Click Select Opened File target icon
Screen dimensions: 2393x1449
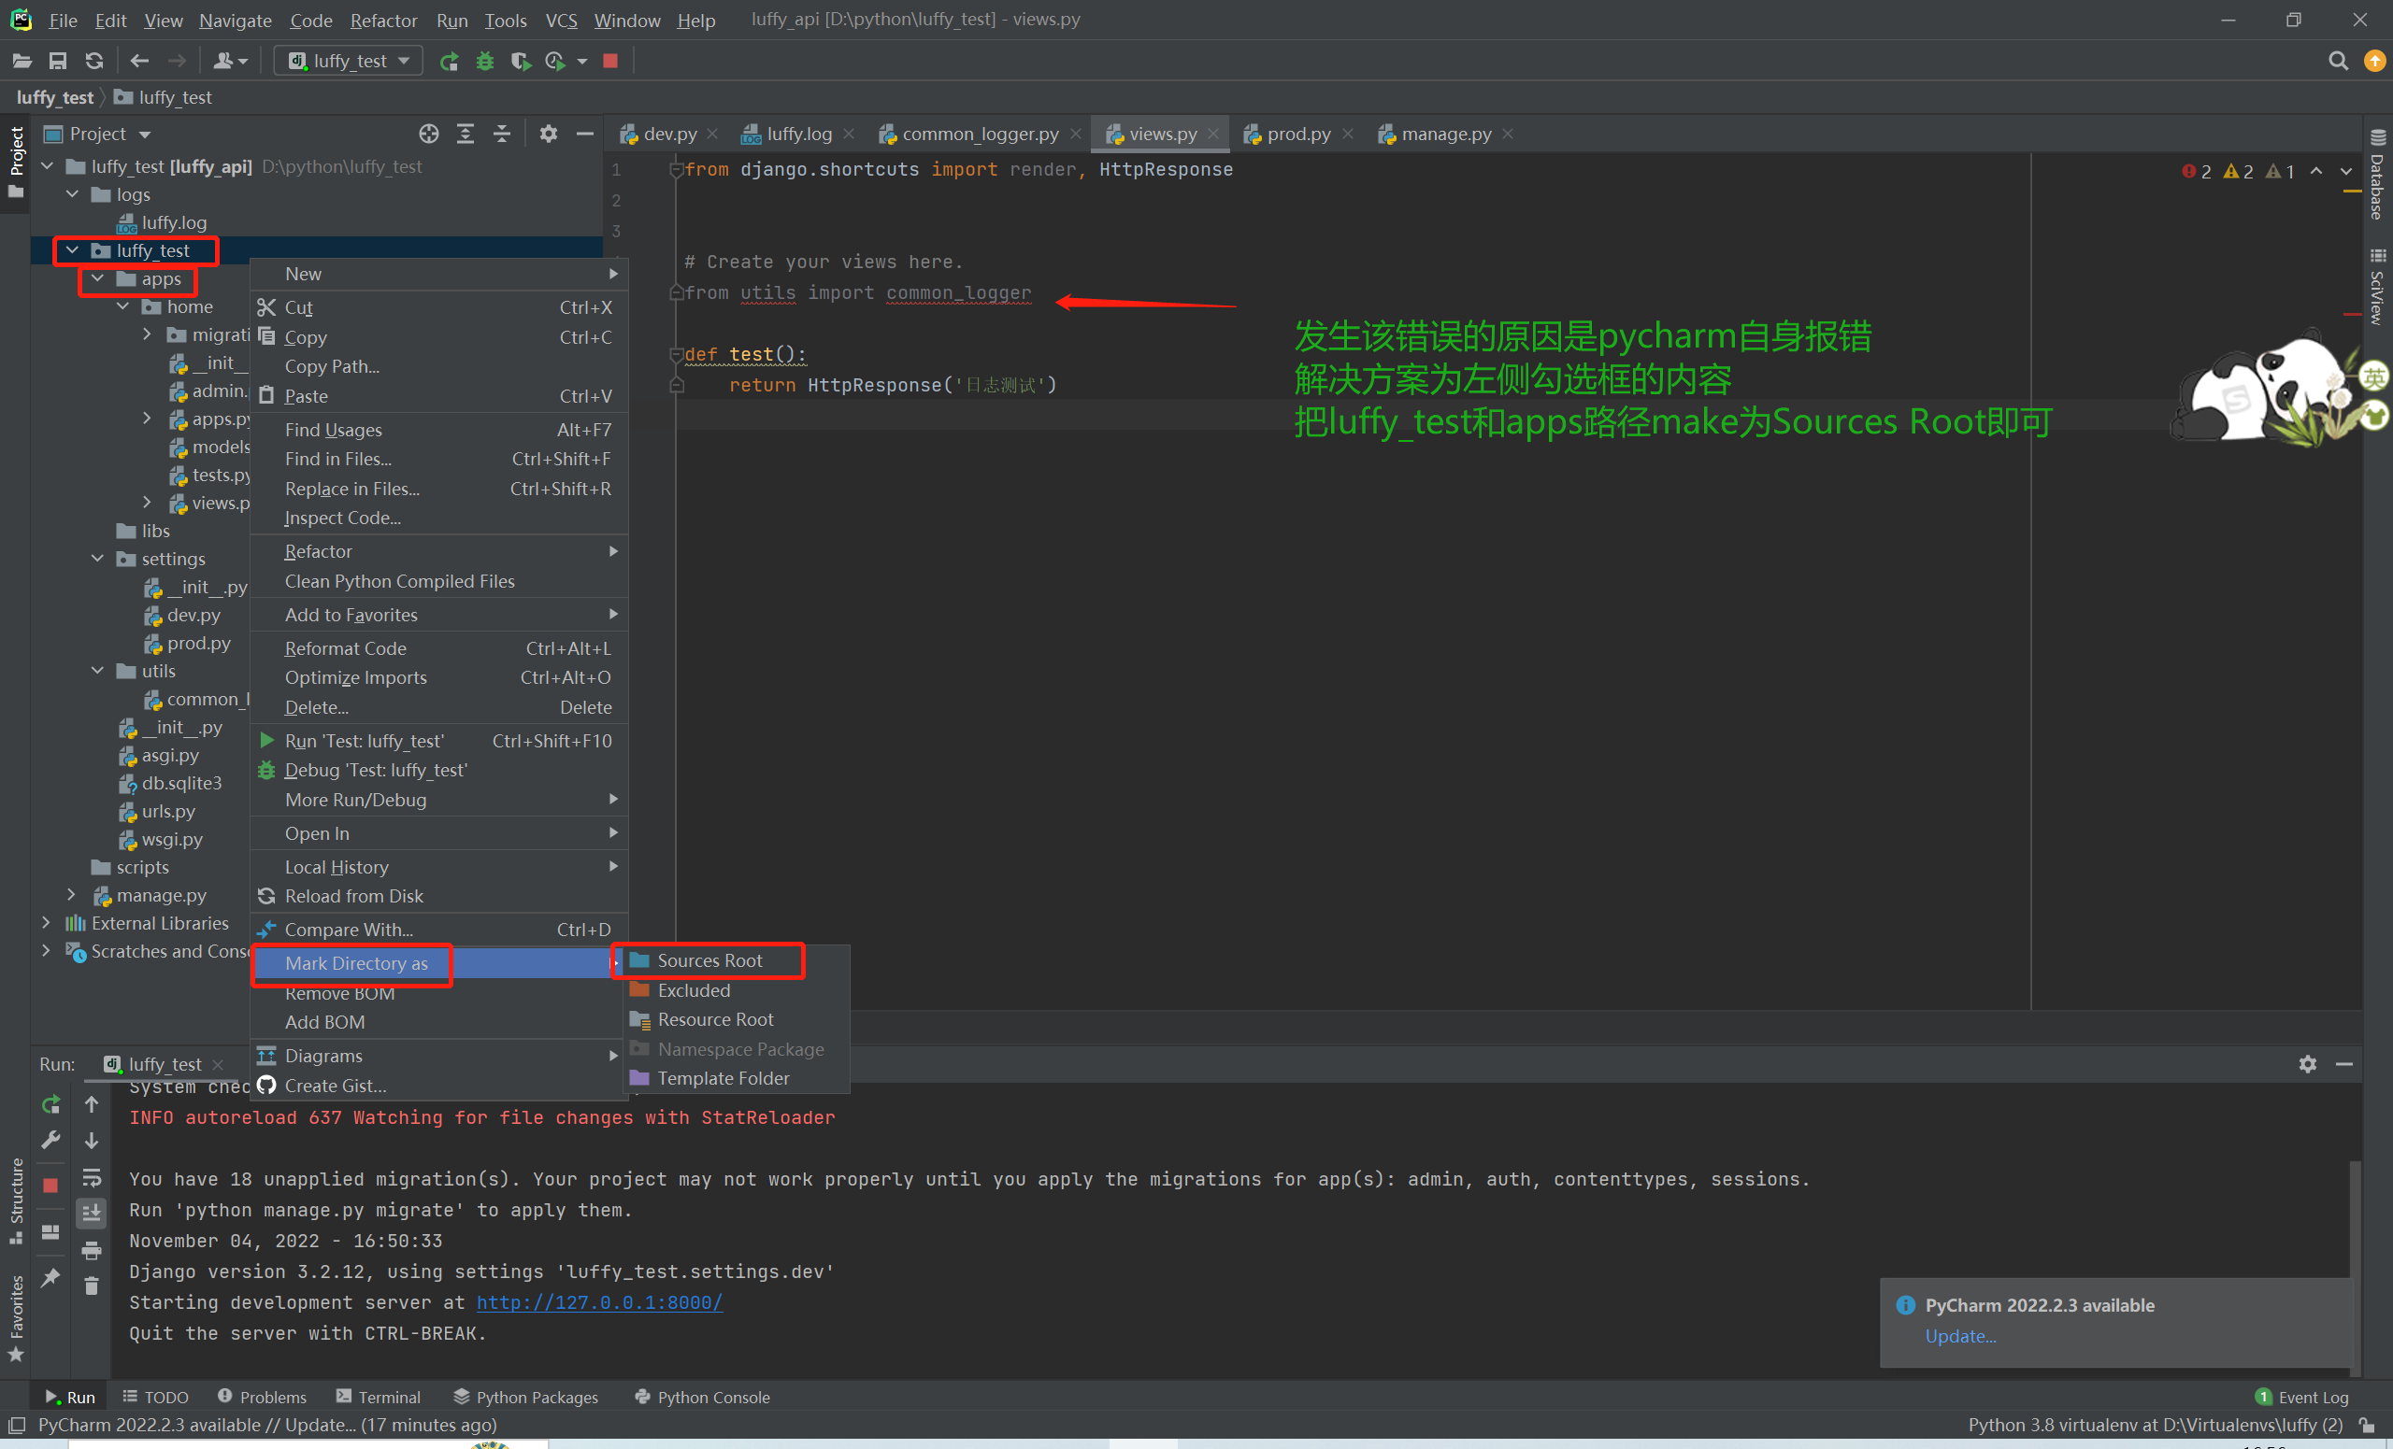tap(428, 134)
